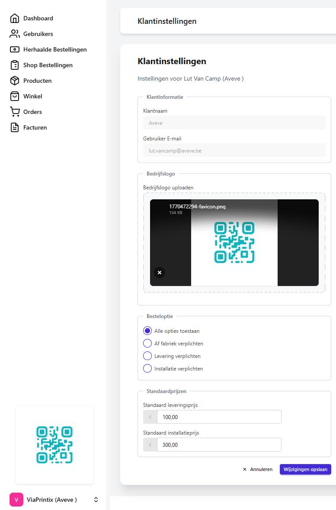The image size is (336, 510).
Task: Expand the ViaPrintix (Aveve) account switcher
Action: pyautogui.click(x=96, y=500)
